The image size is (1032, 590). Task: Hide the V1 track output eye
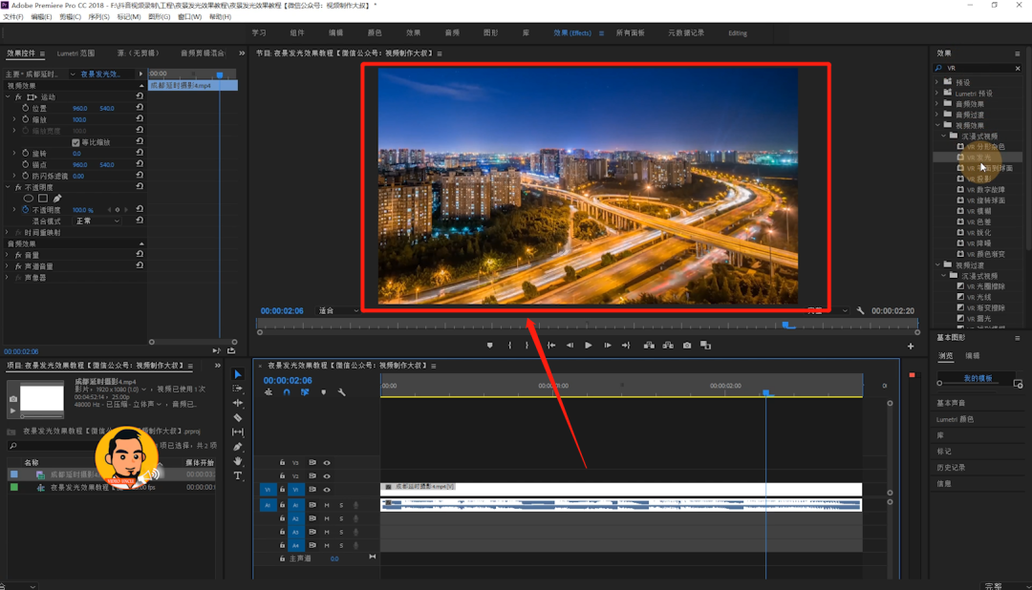[x=327, y=490]
